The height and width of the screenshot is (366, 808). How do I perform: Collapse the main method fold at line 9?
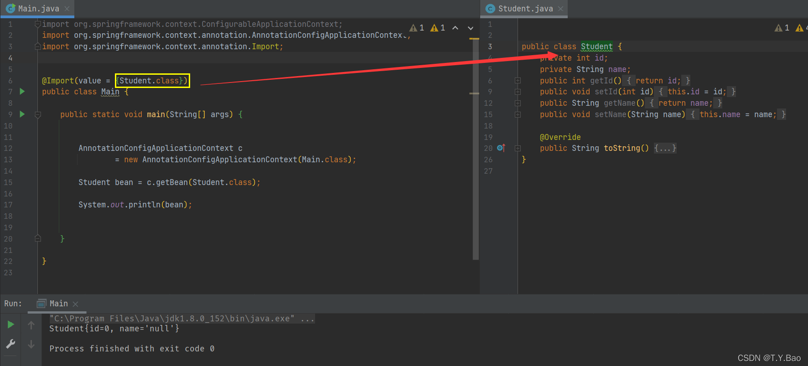click(x=38, y=115)
